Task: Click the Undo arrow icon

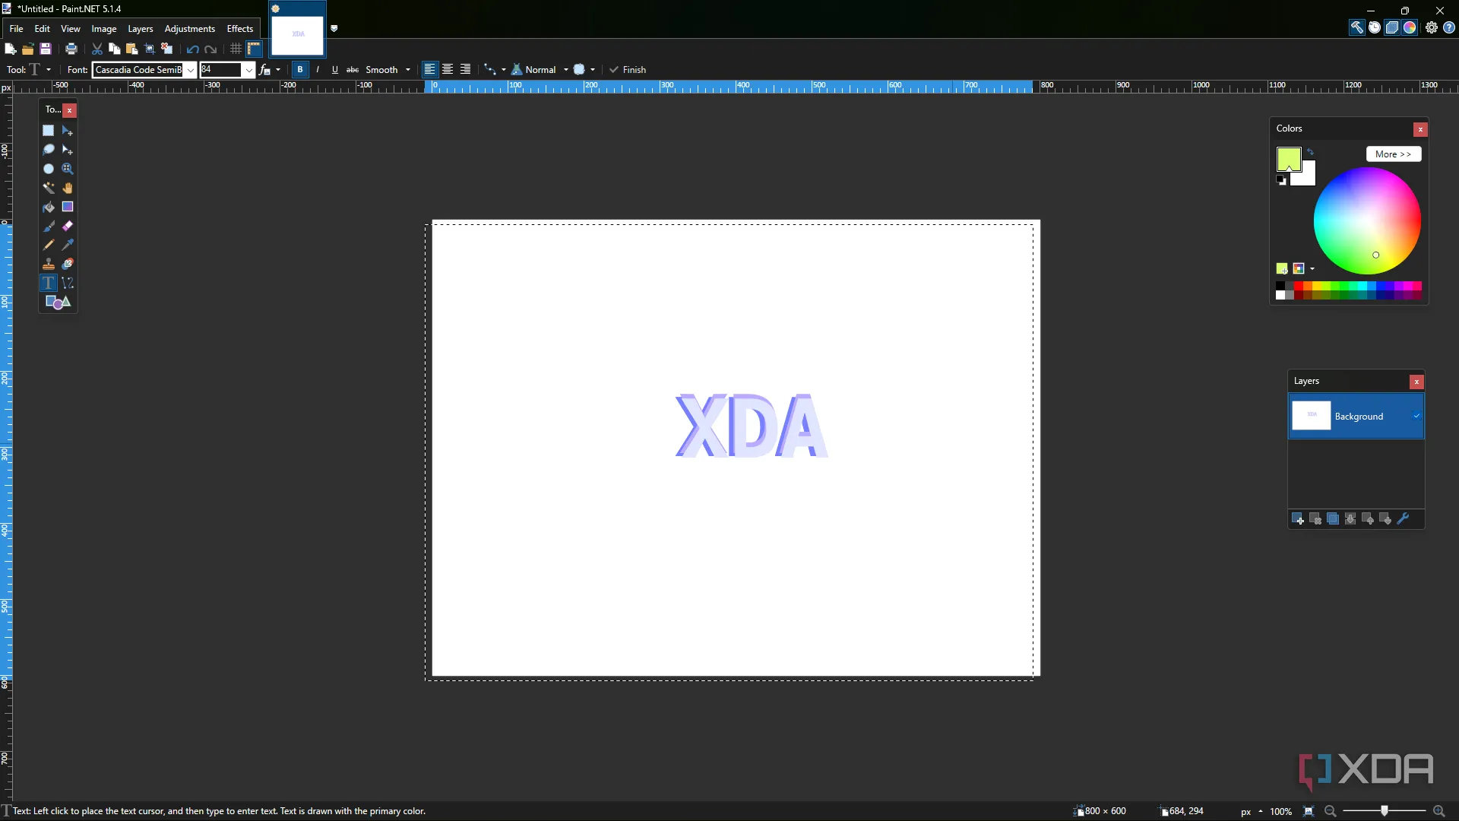Action: tap(193, 49)
